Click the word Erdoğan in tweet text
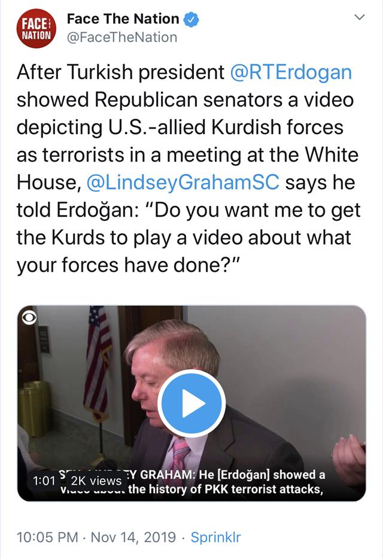Viewport: 383px width, 559px height. pos(95,210)
